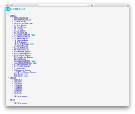The width and height of the screenshot is (135, 114).
Task: Open H4/H4P T&H Sensor Beacon link
Action: (x=25, y=72)
